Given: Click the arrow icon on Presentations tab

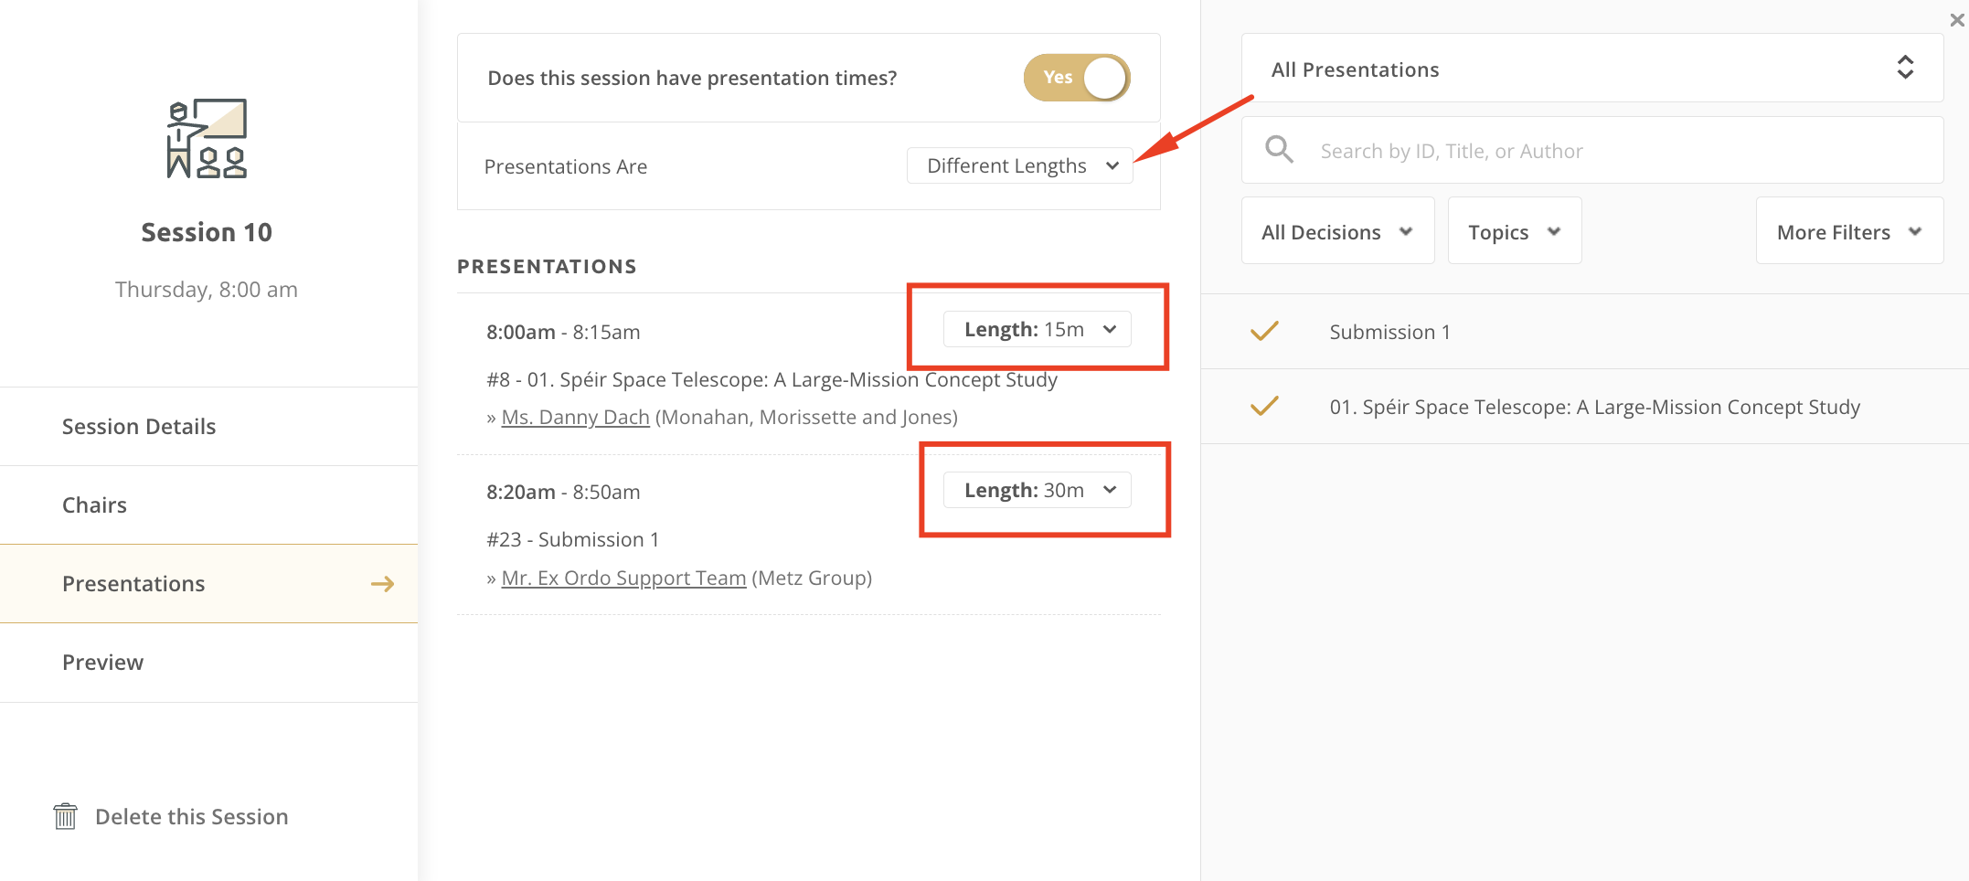Looking at the screenshot, I should click(383, 584).
